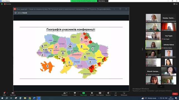179x100 pixels.
Task: Turn on Show Captions
Action: coord(100,94)
